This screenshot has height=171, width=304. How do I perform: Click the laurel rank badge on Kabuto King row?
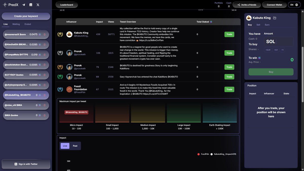[60, 34]
